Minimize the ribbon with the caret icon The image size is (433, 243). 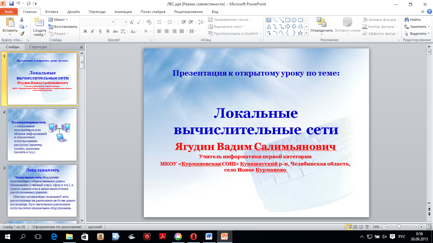(x=422, y=12)
